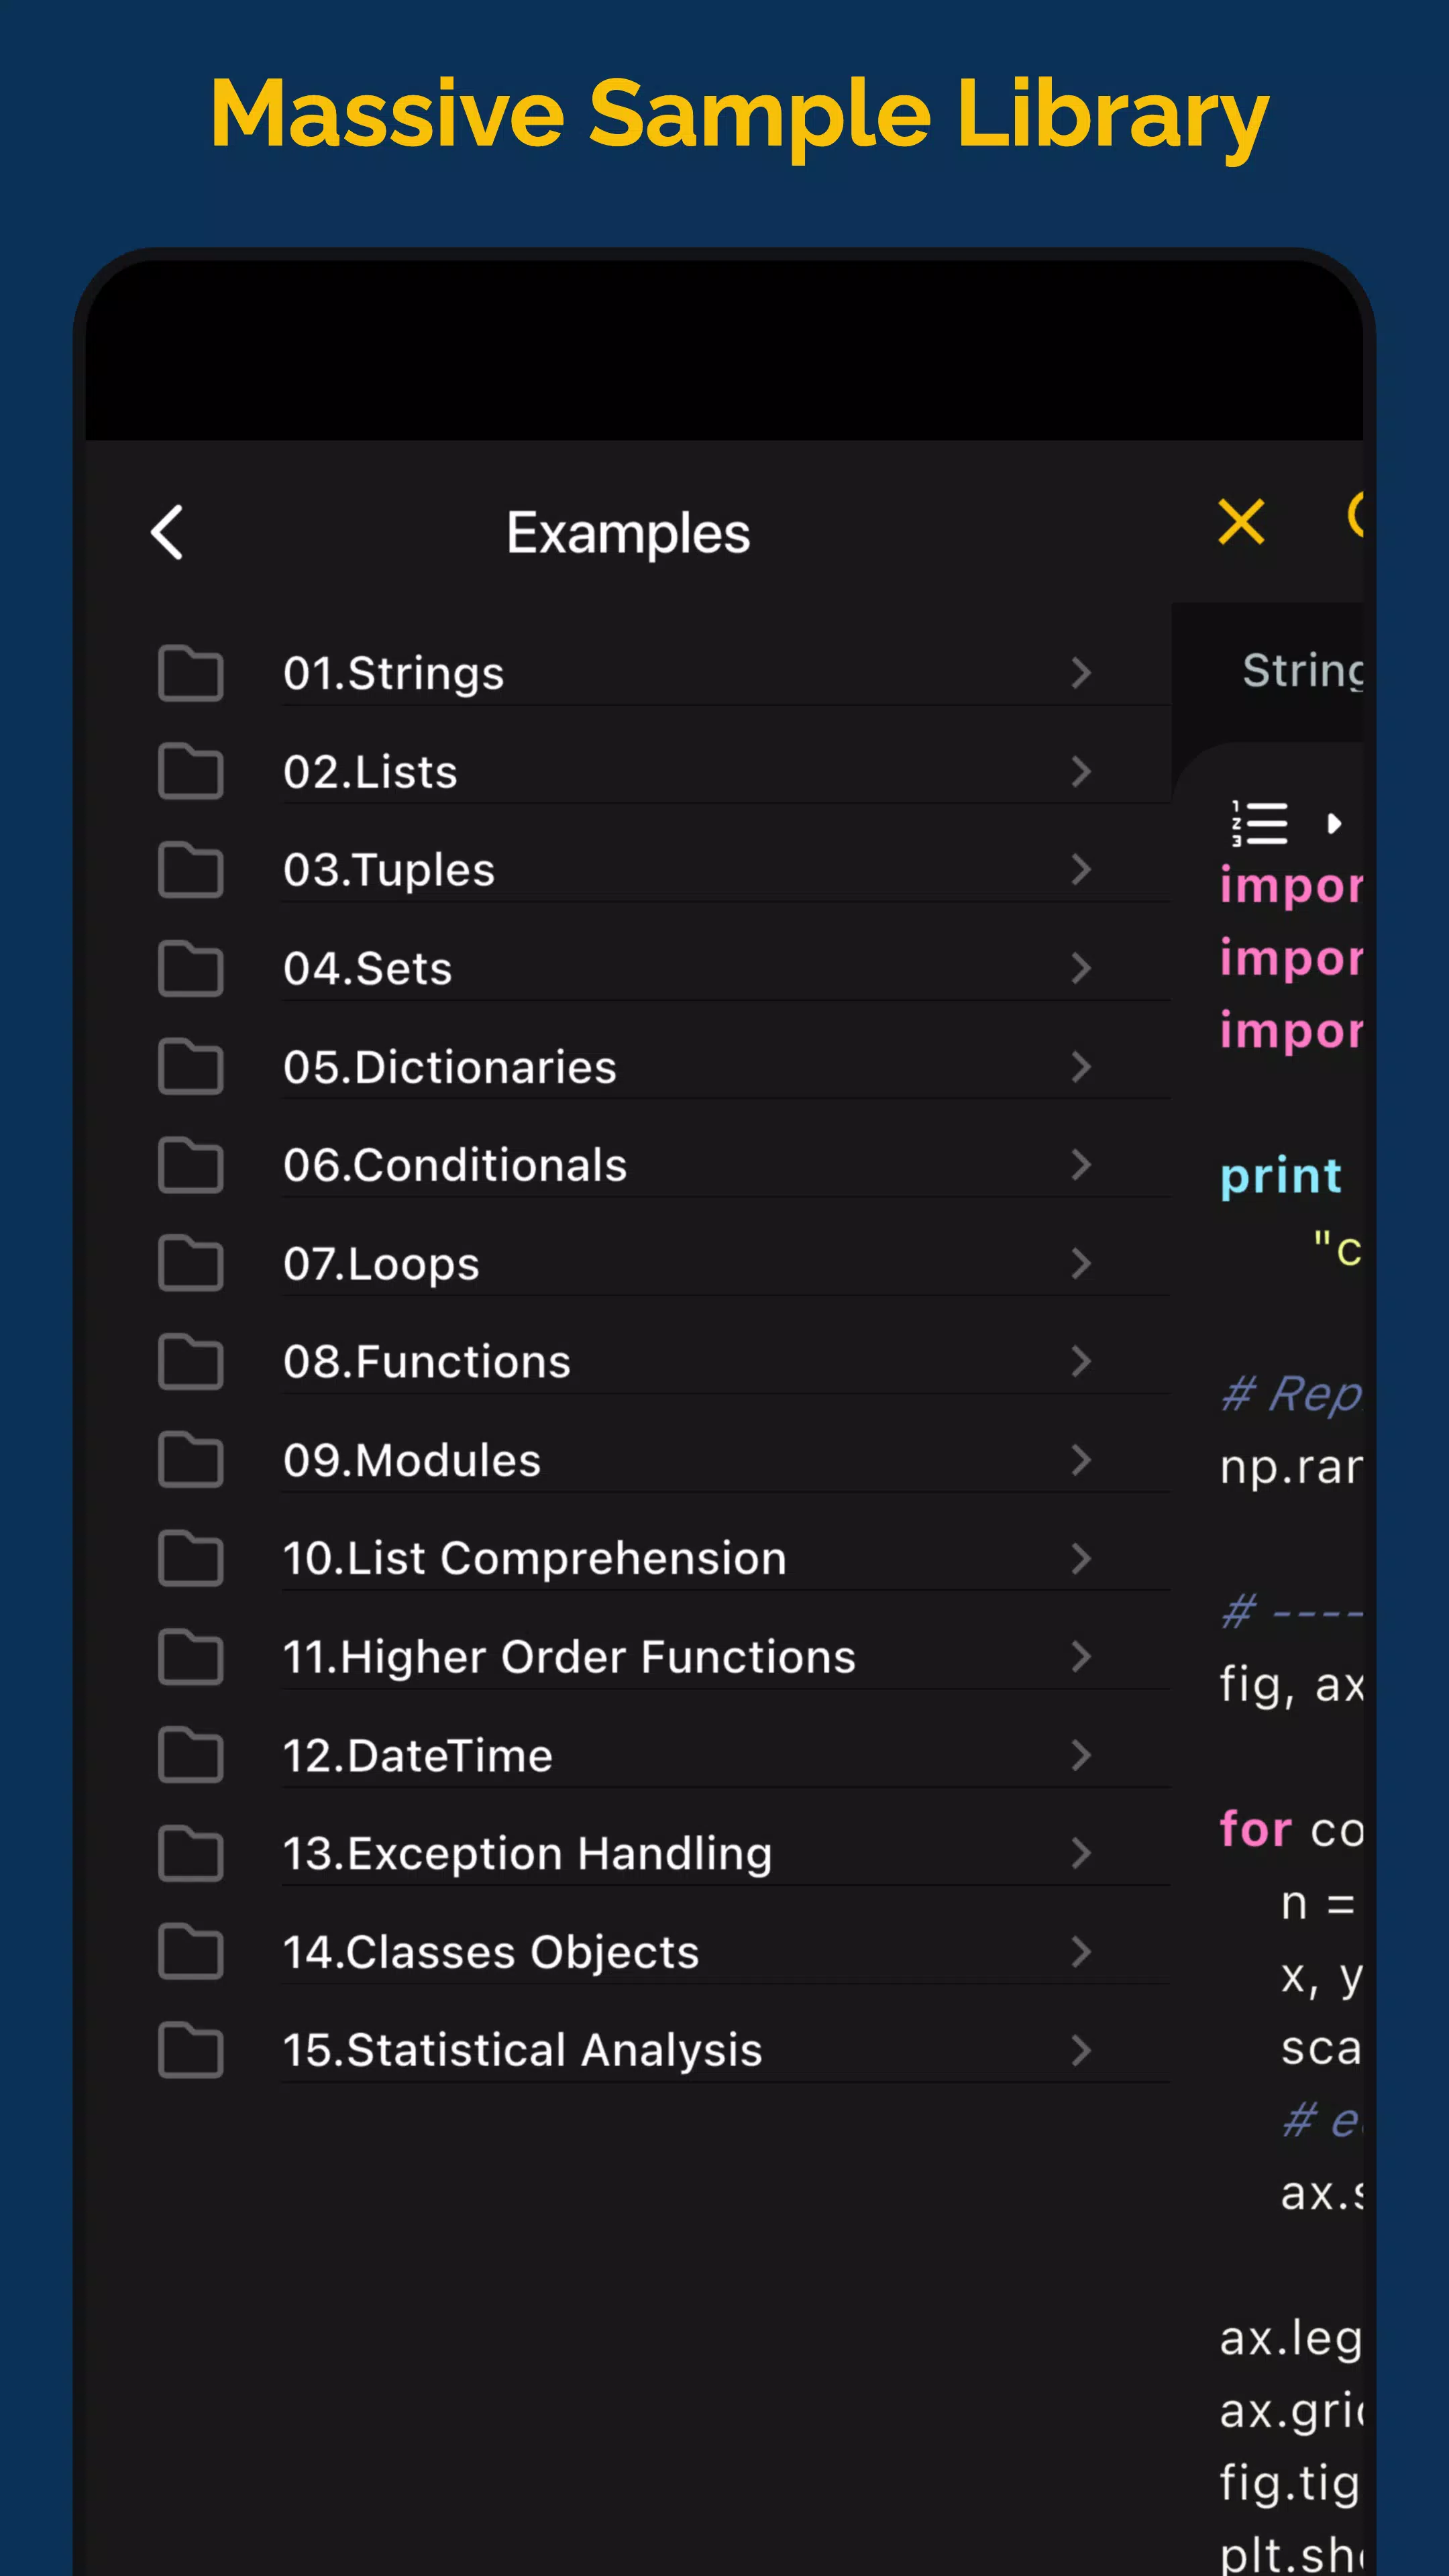Tap folder icon for 03.Tuples
1449x2576 pixels.
pyautogui.click(x=190, y=870)
